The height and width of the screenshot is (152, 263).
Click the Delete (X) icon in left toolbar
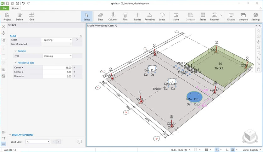(x=3, y=27)
